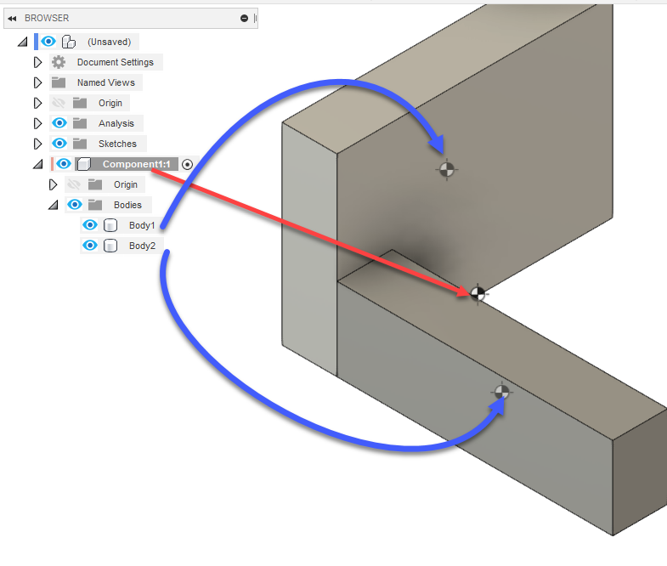
Task: Select Body1 in the browser tree
Action: [142, 225]
